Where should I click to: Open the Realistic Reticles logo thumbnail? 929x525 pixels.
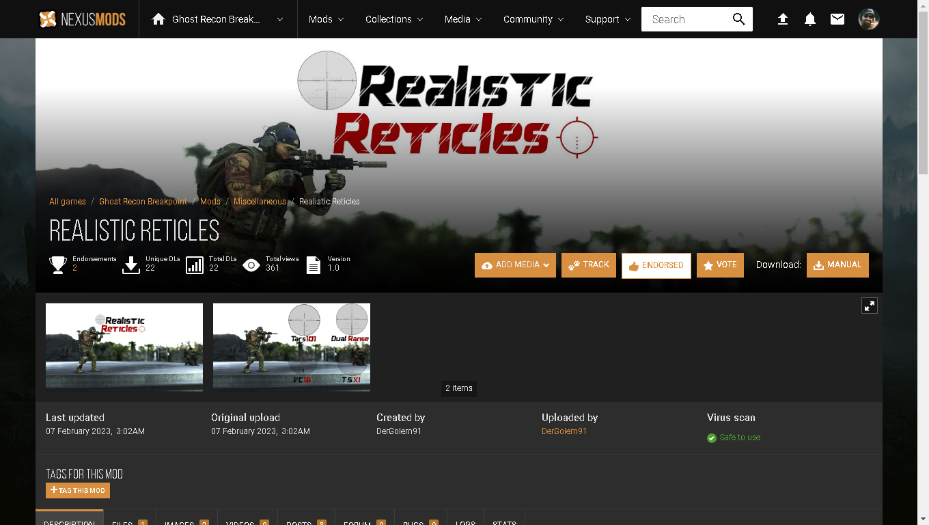[124, 347]
